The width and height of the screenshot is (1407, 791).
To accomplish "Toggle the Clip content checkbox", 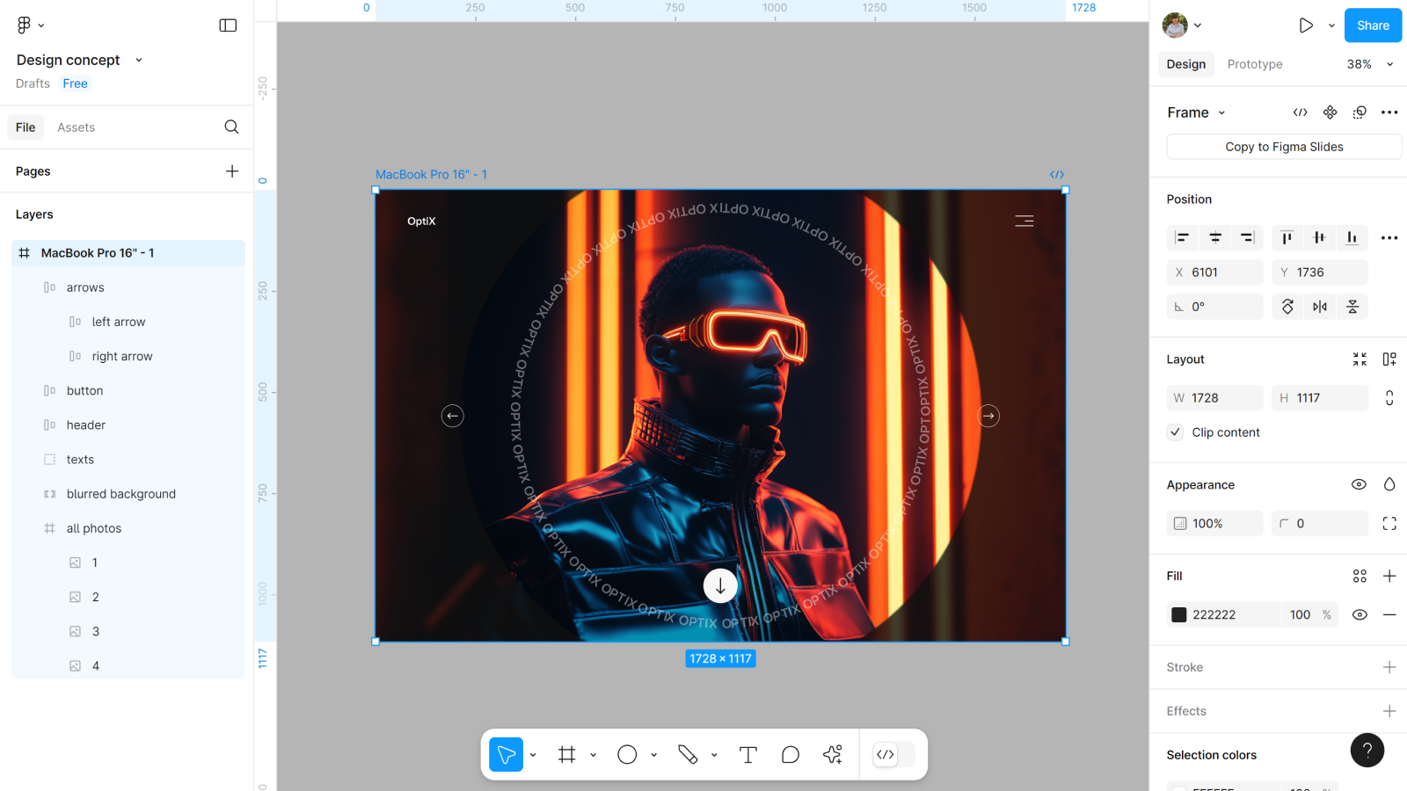I will (1176, 432).
